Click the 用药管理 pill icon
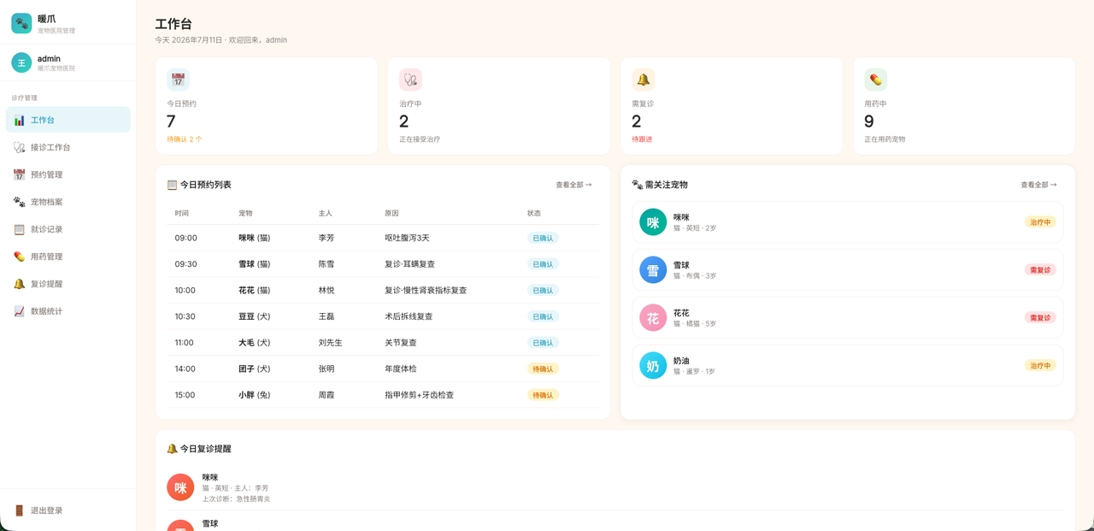1094x531 pixels. (19, 257)
